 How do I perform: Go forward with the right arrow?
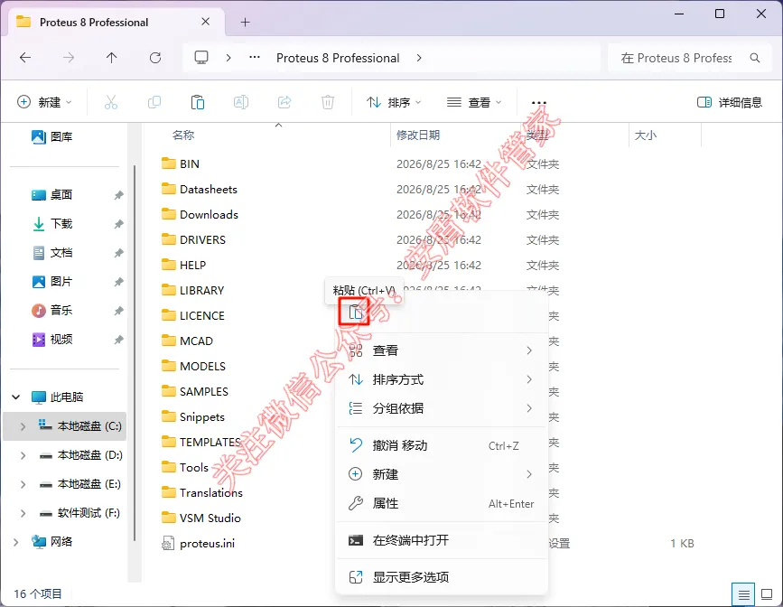(x=69, y=58)
